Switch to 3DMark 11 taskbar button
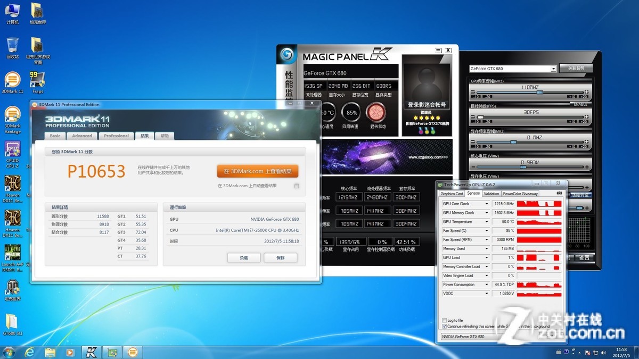This screenshot has width=639, height=359. coord(133,352)
